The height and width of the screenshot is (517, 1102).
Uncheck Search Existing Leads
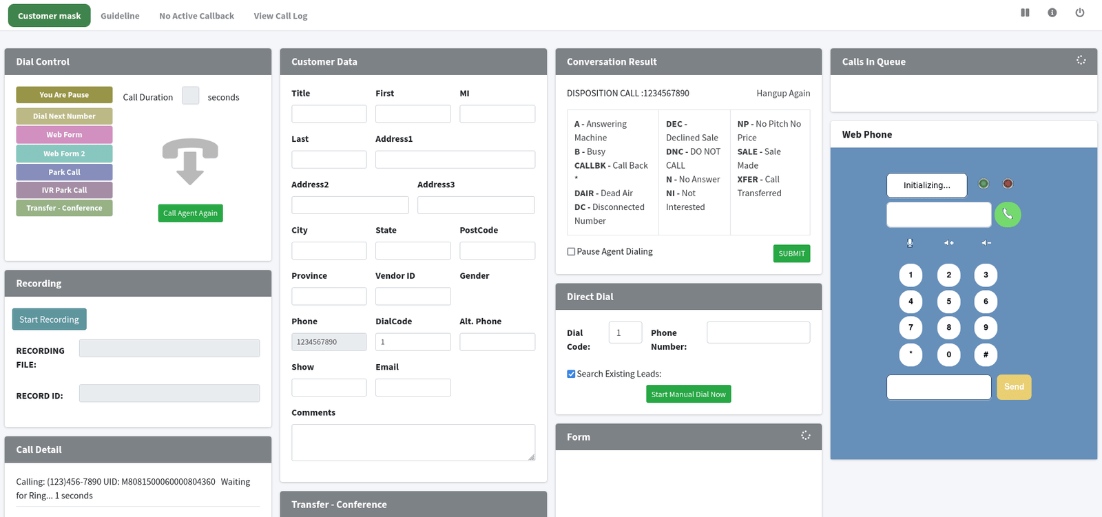pyautogui.click(x=571, y=374)
